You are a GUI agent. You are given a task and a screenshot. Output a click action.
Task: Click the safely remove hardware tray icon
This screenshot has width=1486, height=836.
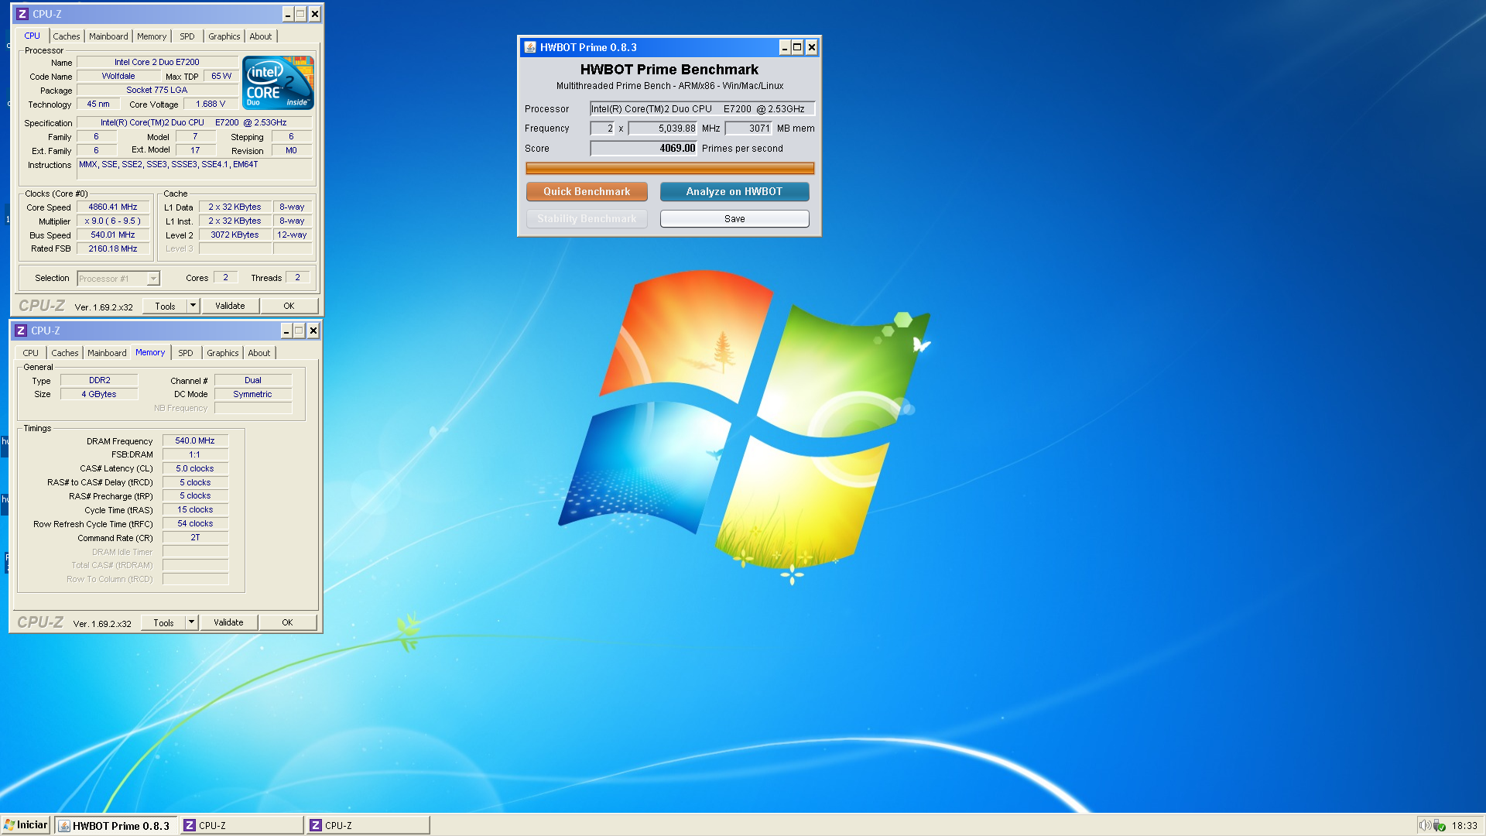[x=1440, y=825]
